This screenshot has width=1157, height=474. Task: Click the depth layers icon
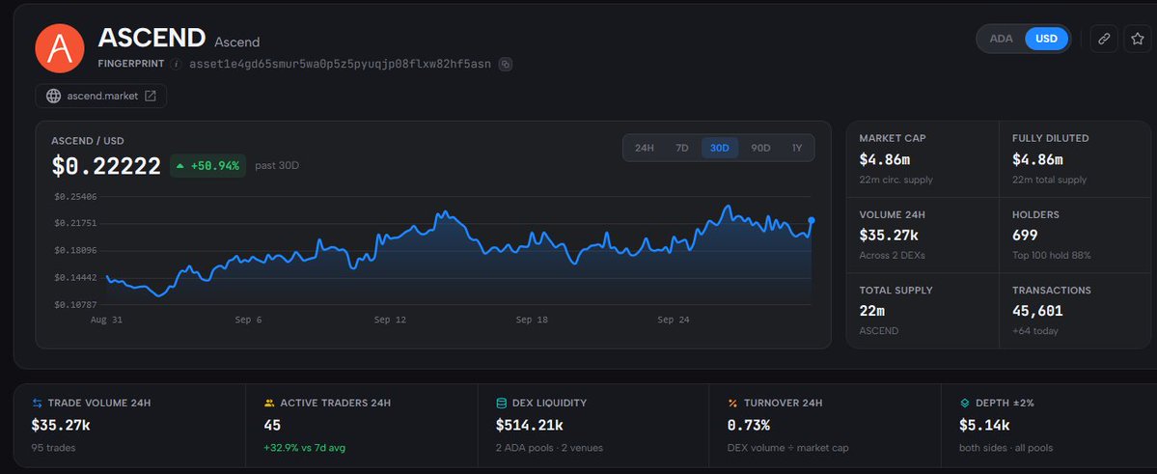click(964, 404)
